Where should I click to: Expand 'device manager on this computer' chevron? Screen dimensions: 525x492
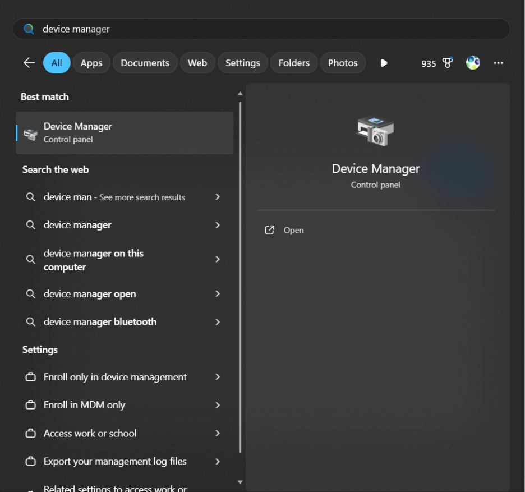point(218,259)
